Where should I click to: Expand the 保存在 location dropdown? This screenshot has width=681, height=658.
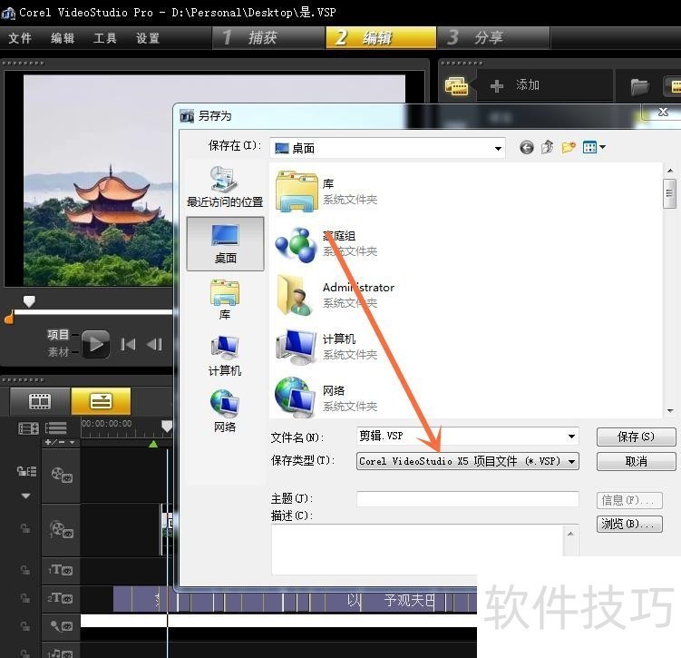(498, 148)
